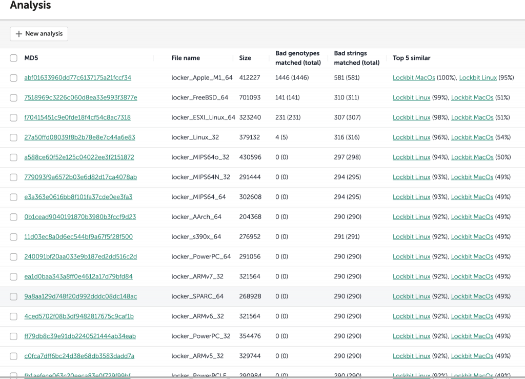This screenshot has width=525, height=379.
Task: Click Bad genotypes matched (total) header
Action: (298, 58)
